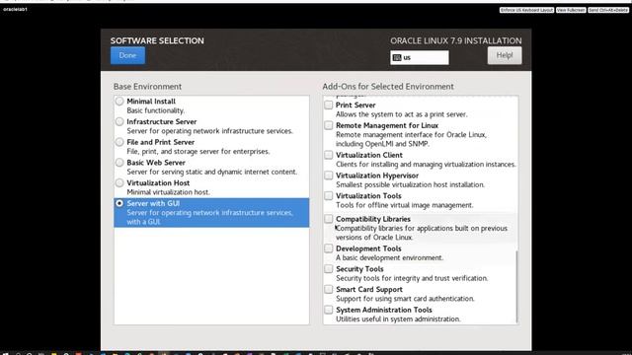Image resolution: width=632 pixels, height=355 pixels.
Task: Click 'ORACLE LINUX 7.9 INSTALLATION' text
Action: [456, 40]
